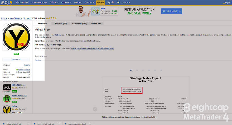Select the fifth screenshot carousel dot
The height and width of the screenshot is (125, 232).
[x=155, y=70]
